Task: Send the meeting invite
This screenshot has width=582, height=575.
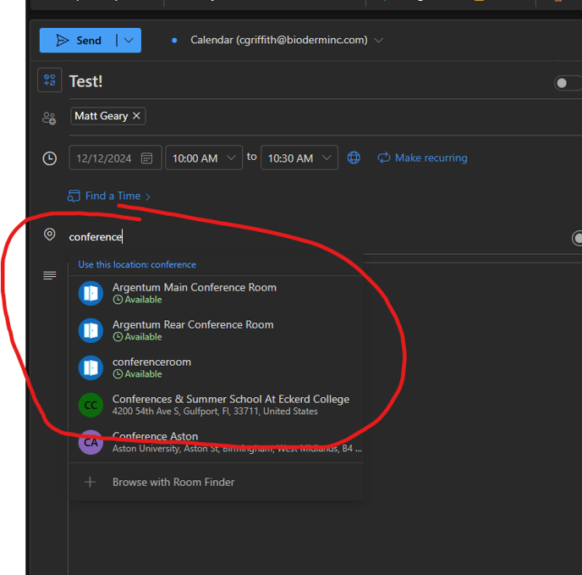Action: [x=79, y=40]
